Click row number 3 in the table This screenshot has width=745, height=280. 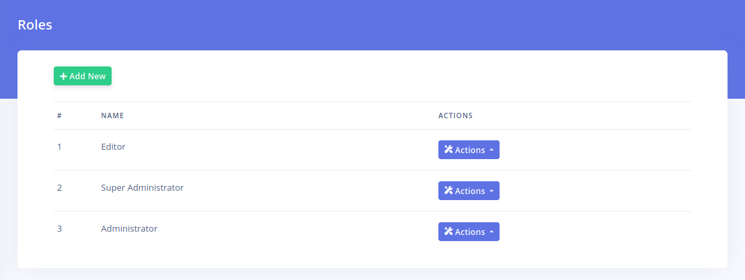pos(59,228)
